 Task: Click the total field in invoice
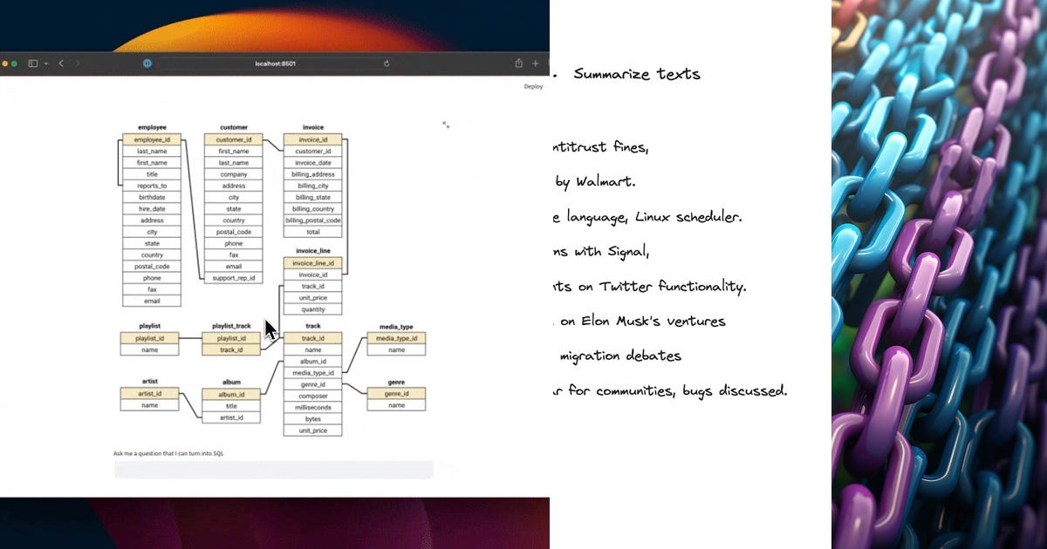tap(312, 232)
